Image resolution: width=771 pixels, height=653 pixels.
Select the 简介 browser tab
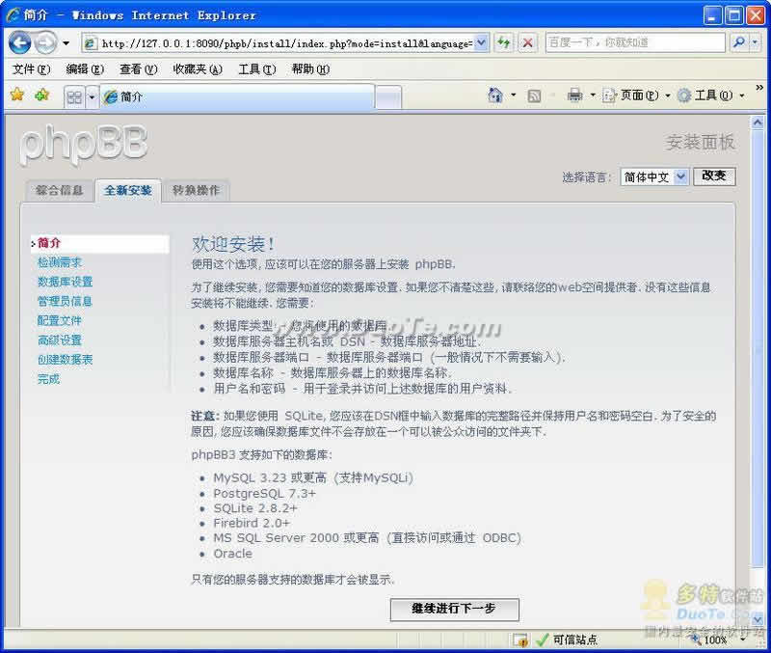click(237, 96)
